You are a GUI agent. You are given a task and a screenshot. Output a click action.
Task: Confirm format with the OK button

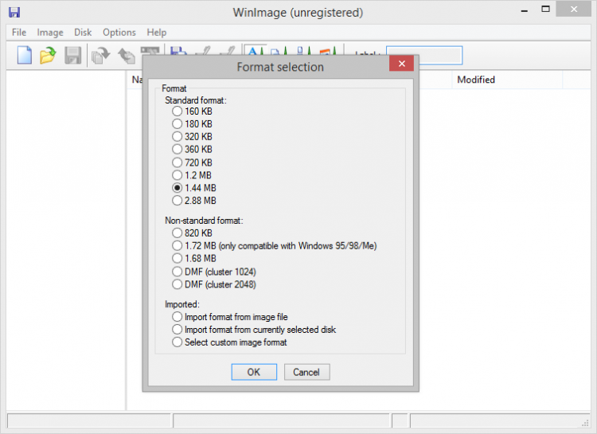pyautogui.click(x=254, y=372)
